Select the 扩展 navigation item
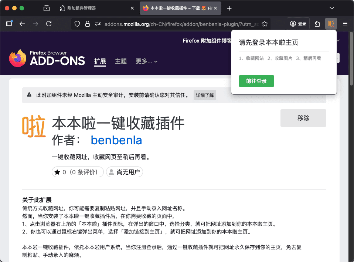 (x=100, y=61)
